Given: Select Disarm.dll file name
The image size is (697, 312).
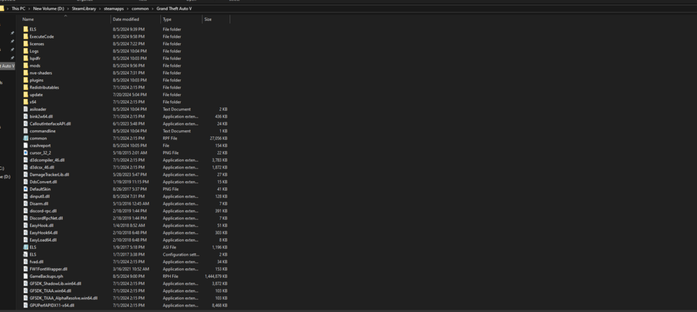Looking at the screenshot, I should tap(39, 203).
